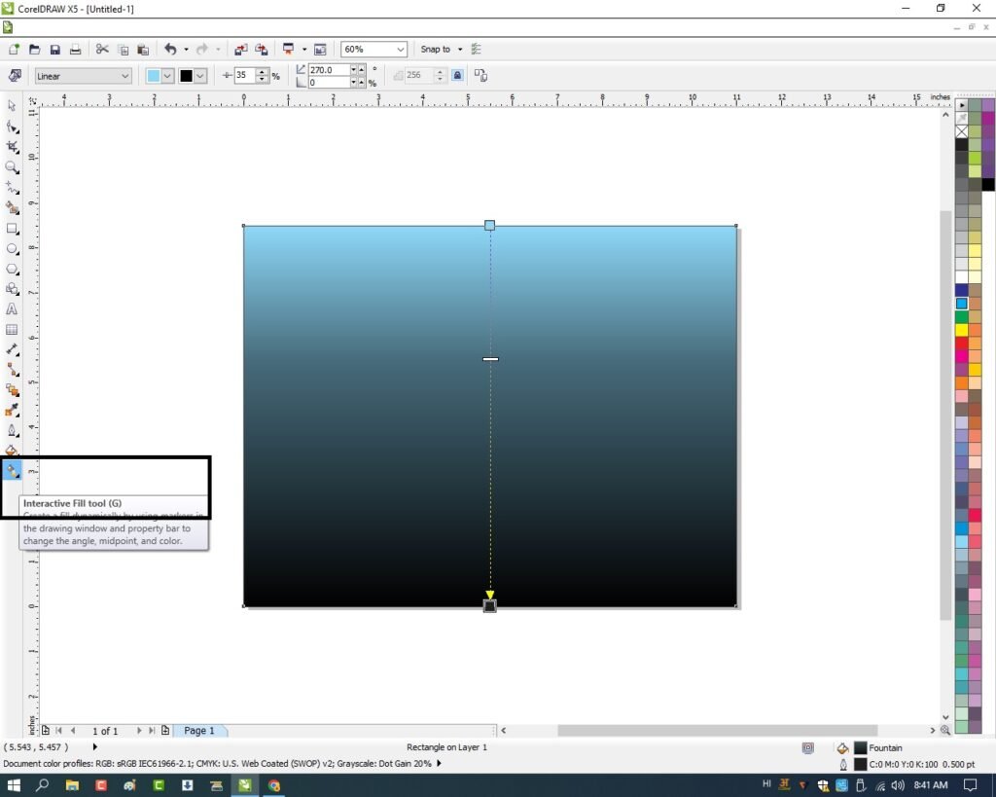Open the Welcome screen icon
This screenshot has height=797, width=996.
click(320, 49)
